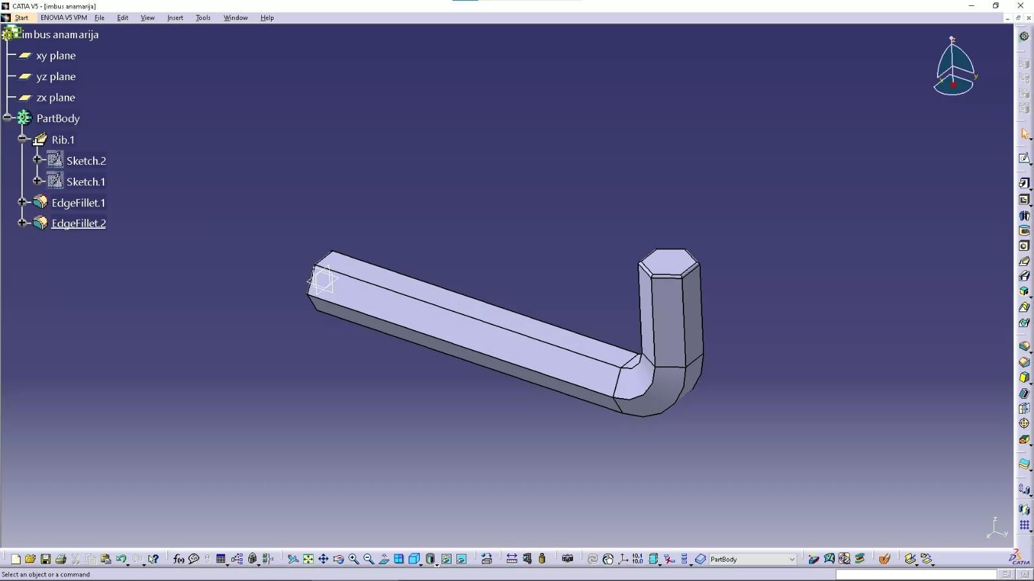The height and width of the screenshot is (581, 1034).
Task: Expand the EdgeFillet.1 tree node
Action: [22, 202]
